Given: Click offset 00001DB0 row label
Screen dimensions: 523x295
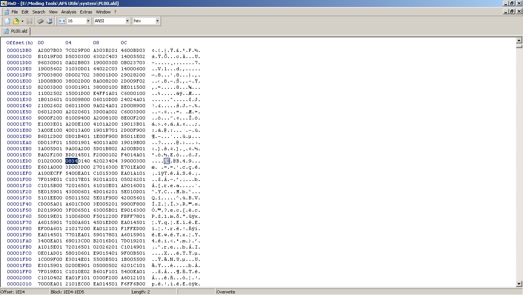Looking at the screenshot, I should (19, 50).
